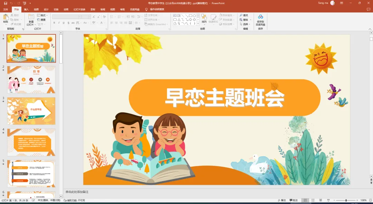Click the Undo arrow in quick access toolbar
The height and width of the screenshot is (204, 373).
click(11, 3)
